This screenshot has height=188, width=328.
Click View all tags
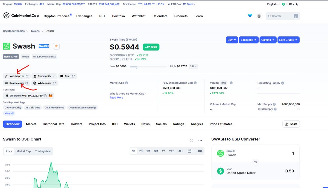[9, 113]
